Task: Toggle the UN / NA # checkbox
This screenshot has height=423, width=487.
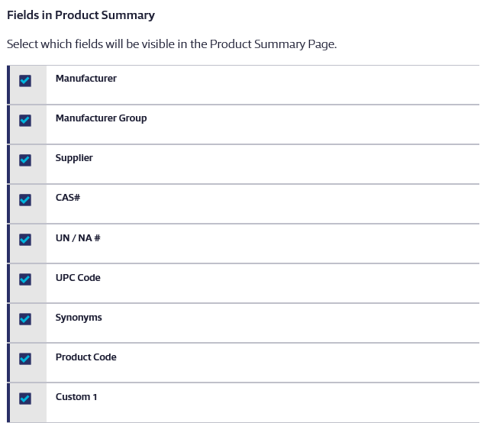Action: point(25,240)
